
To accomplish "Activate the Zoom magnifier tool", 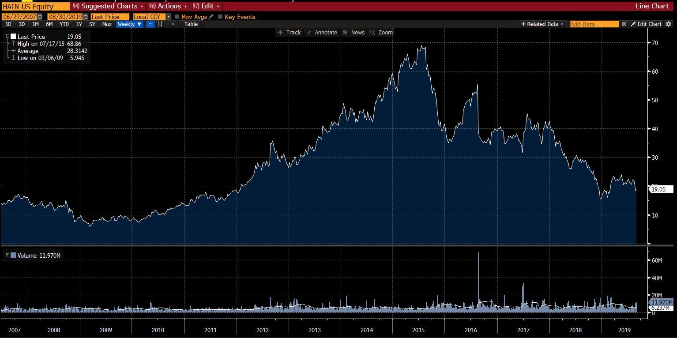I will pyautogui.click(x=381, y=33).
